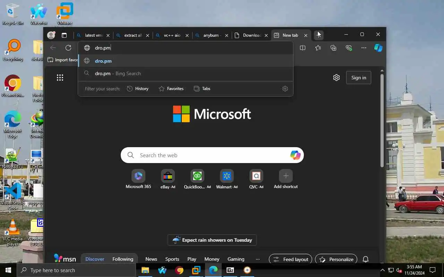Click the msn logo
Viewport: 444px width, 277px height.
[x=65, y=259]
